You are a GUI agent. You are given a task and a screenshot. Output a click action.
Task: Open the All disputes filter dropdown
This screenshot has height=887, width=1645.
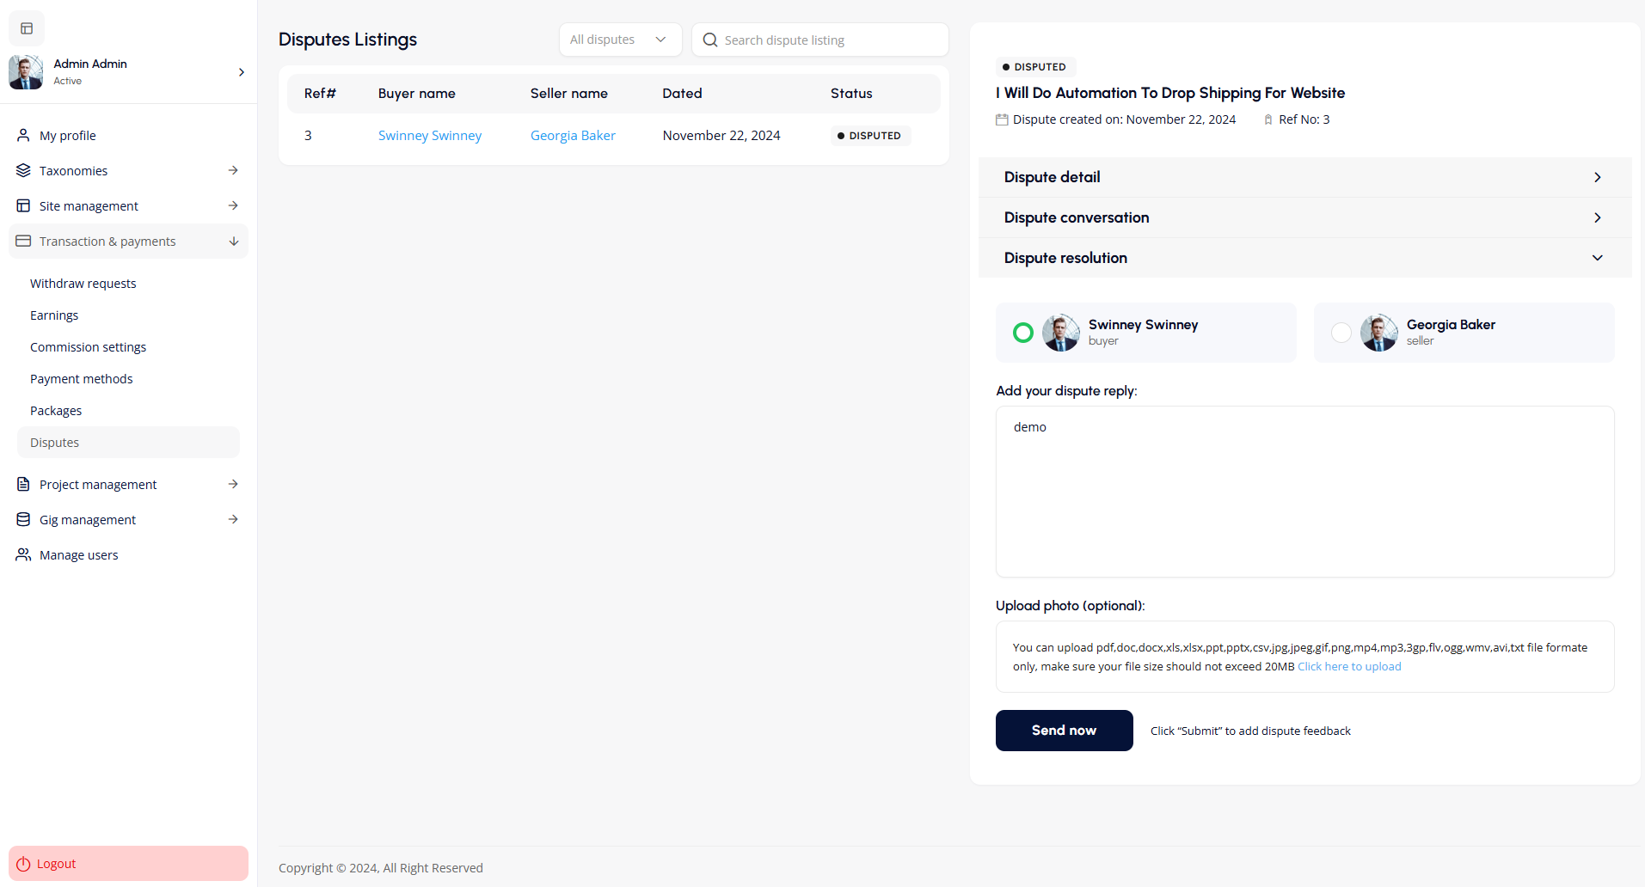coord(619,40)
